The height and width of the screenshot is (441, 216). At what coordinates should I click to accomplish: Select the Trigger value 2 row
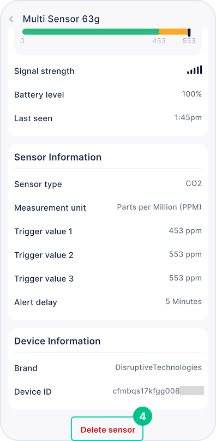(108, 255)
